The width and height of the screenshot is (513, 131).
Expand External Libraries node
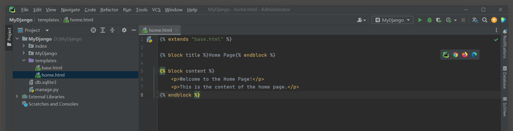pyautogui.click(x=17, y=97)
